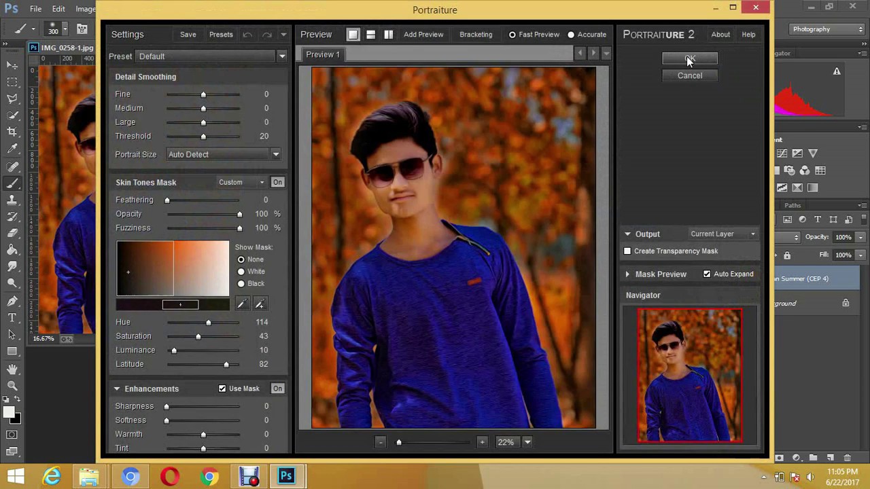870x489 pixels.
Task: Zoom in preview with plus button
Action: (482, 442)
